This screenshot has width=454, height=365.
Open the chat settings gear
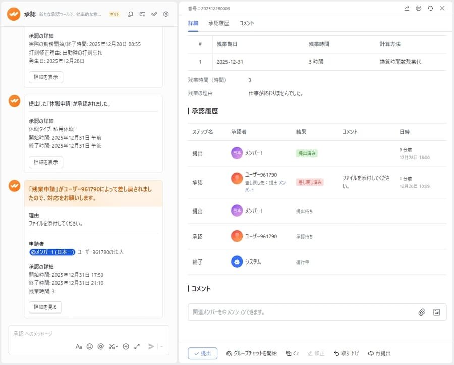165,14
